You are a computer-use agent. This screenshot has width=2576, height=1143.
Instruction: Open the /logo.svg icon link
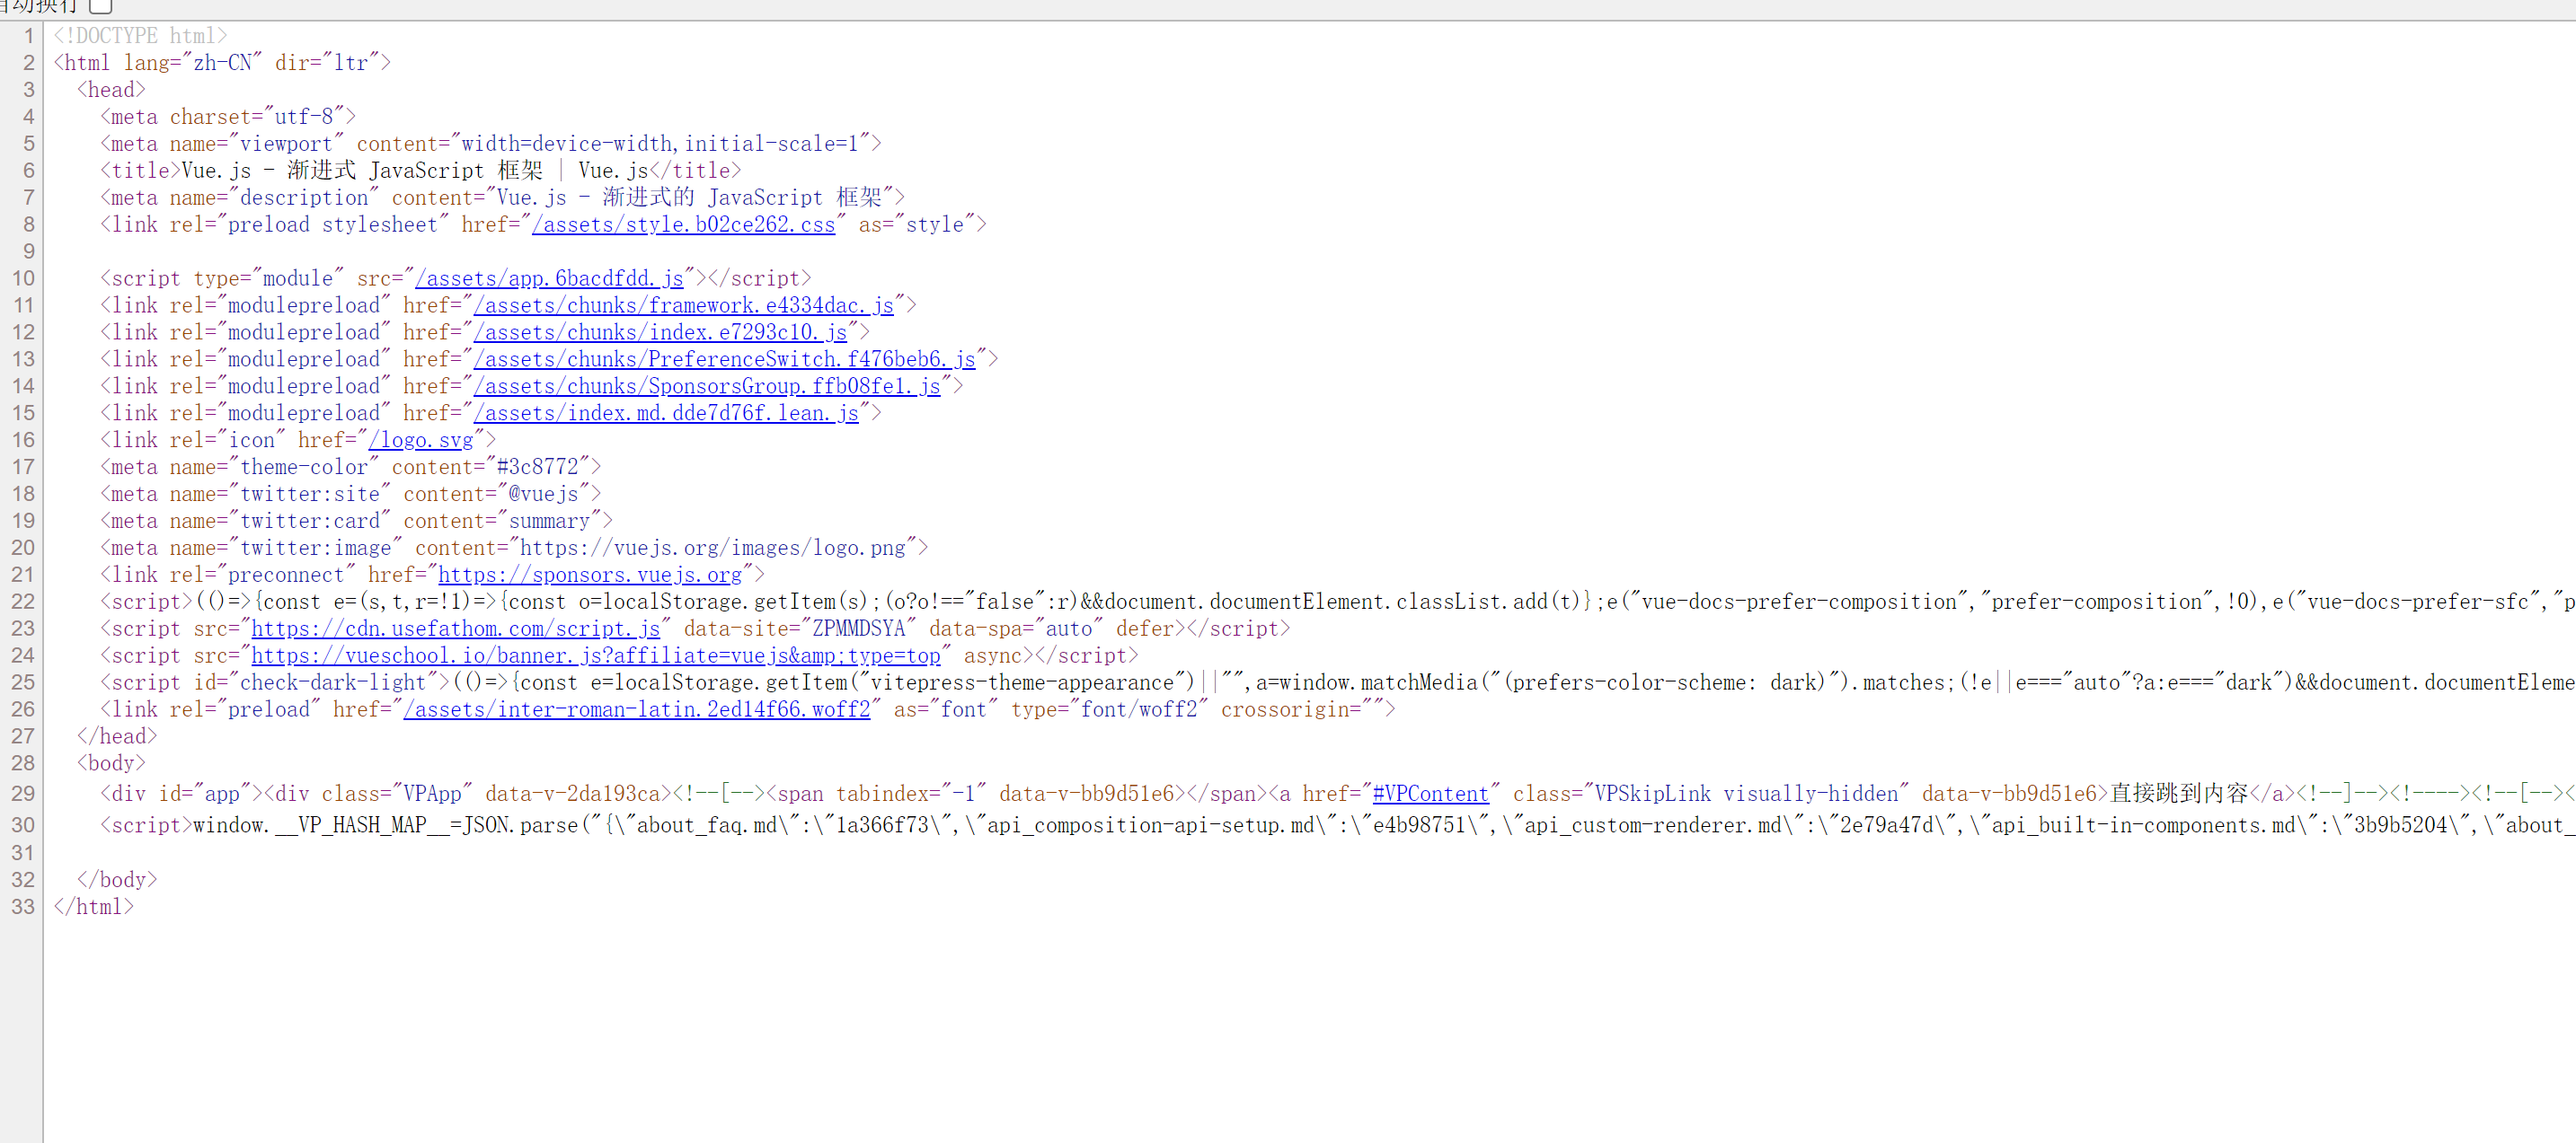[x=421, y=441]
